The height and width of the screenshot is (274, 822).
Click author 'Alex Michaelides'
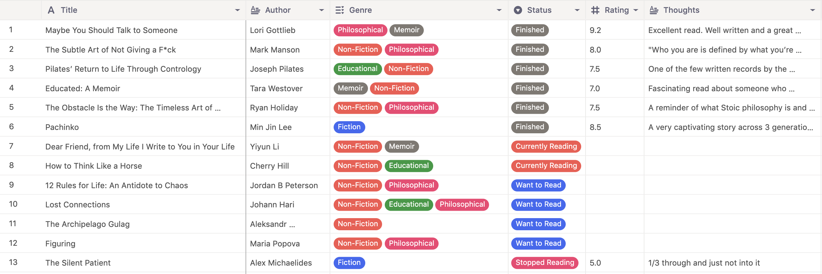[x=281, y=263]
